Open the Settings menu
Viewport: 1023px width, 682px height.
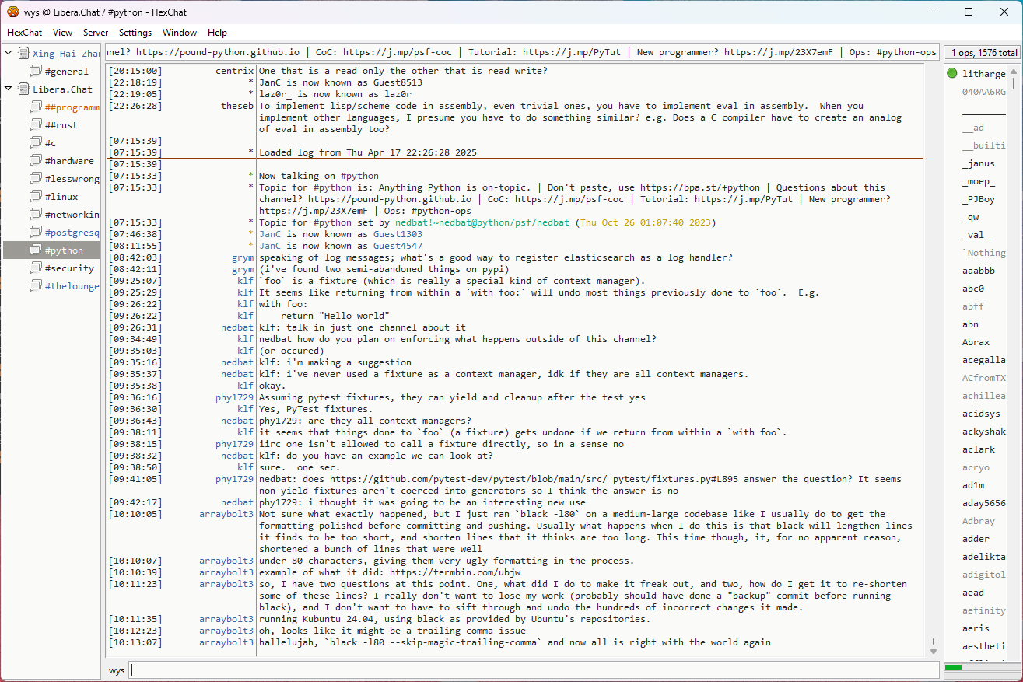pos(135,33)
